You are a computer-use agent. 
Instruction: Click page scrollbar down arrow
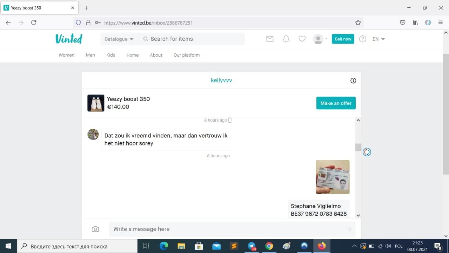point(446,236)
